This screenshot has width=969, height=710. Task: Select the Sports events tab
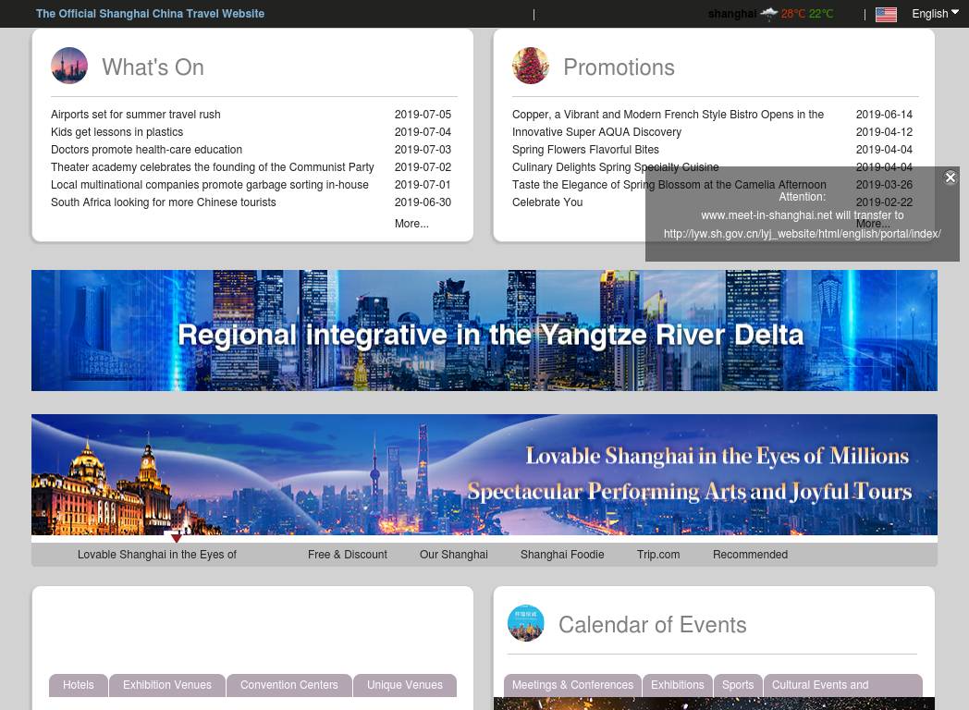pyautogui.click(x=737, y=685)
